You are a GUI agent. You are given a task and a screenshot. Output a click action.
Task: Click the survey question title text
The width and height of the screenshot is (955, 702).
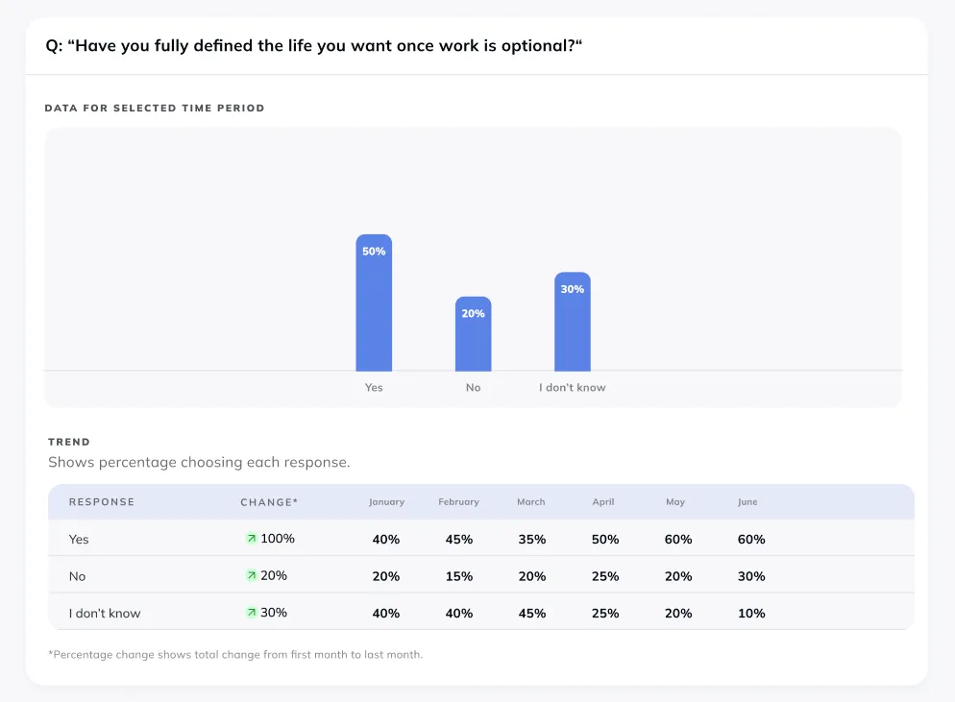click(314, 46)
